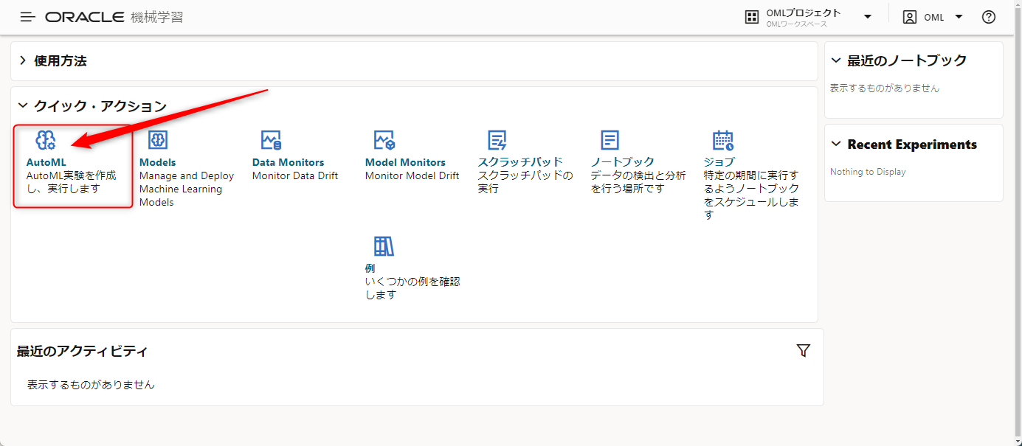Click the Models icon

click(159, 140)
